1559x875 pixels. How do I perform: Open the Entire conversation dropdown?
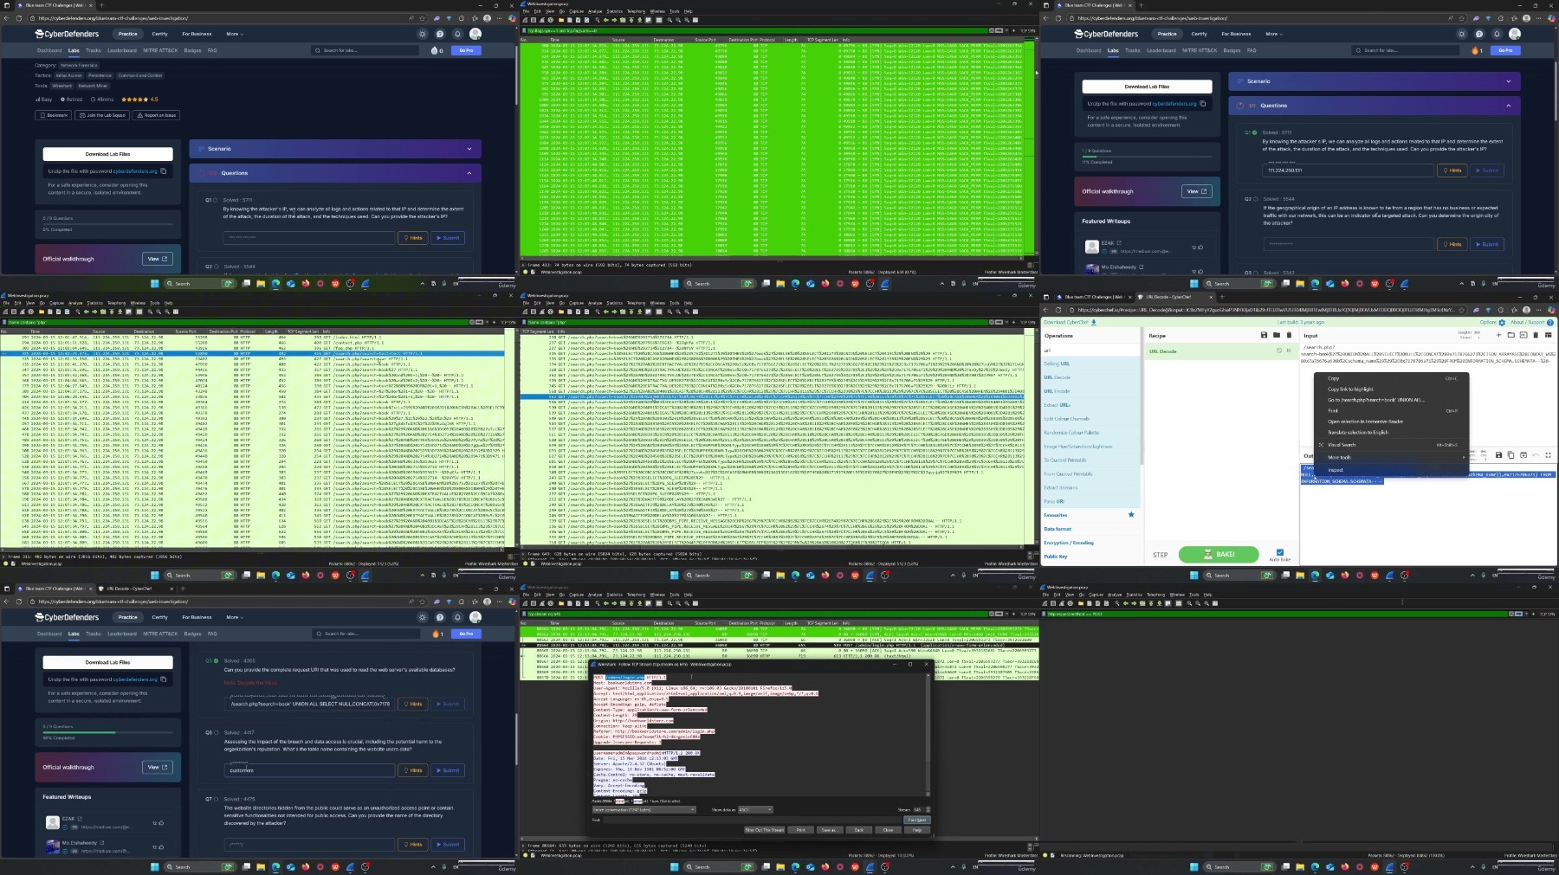[x=644, y=810]
